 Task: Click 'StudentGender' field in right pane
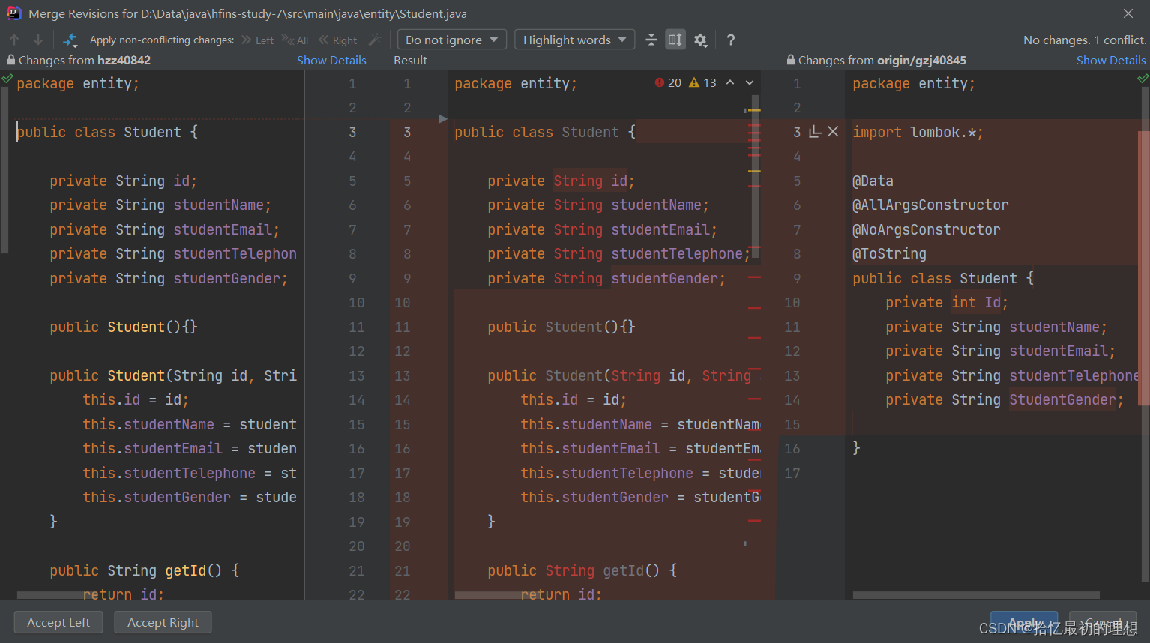1062,399
